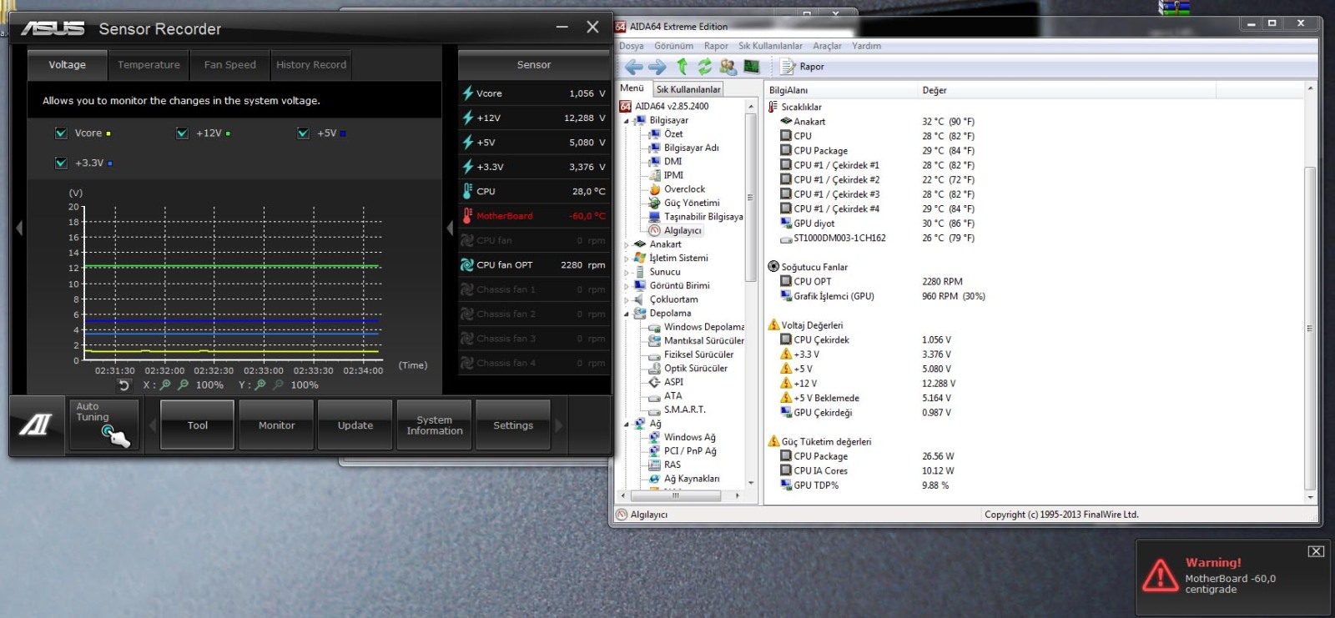
Task: Go forward with AIDA64 blue right arrow
Action: tap(657, 67)
